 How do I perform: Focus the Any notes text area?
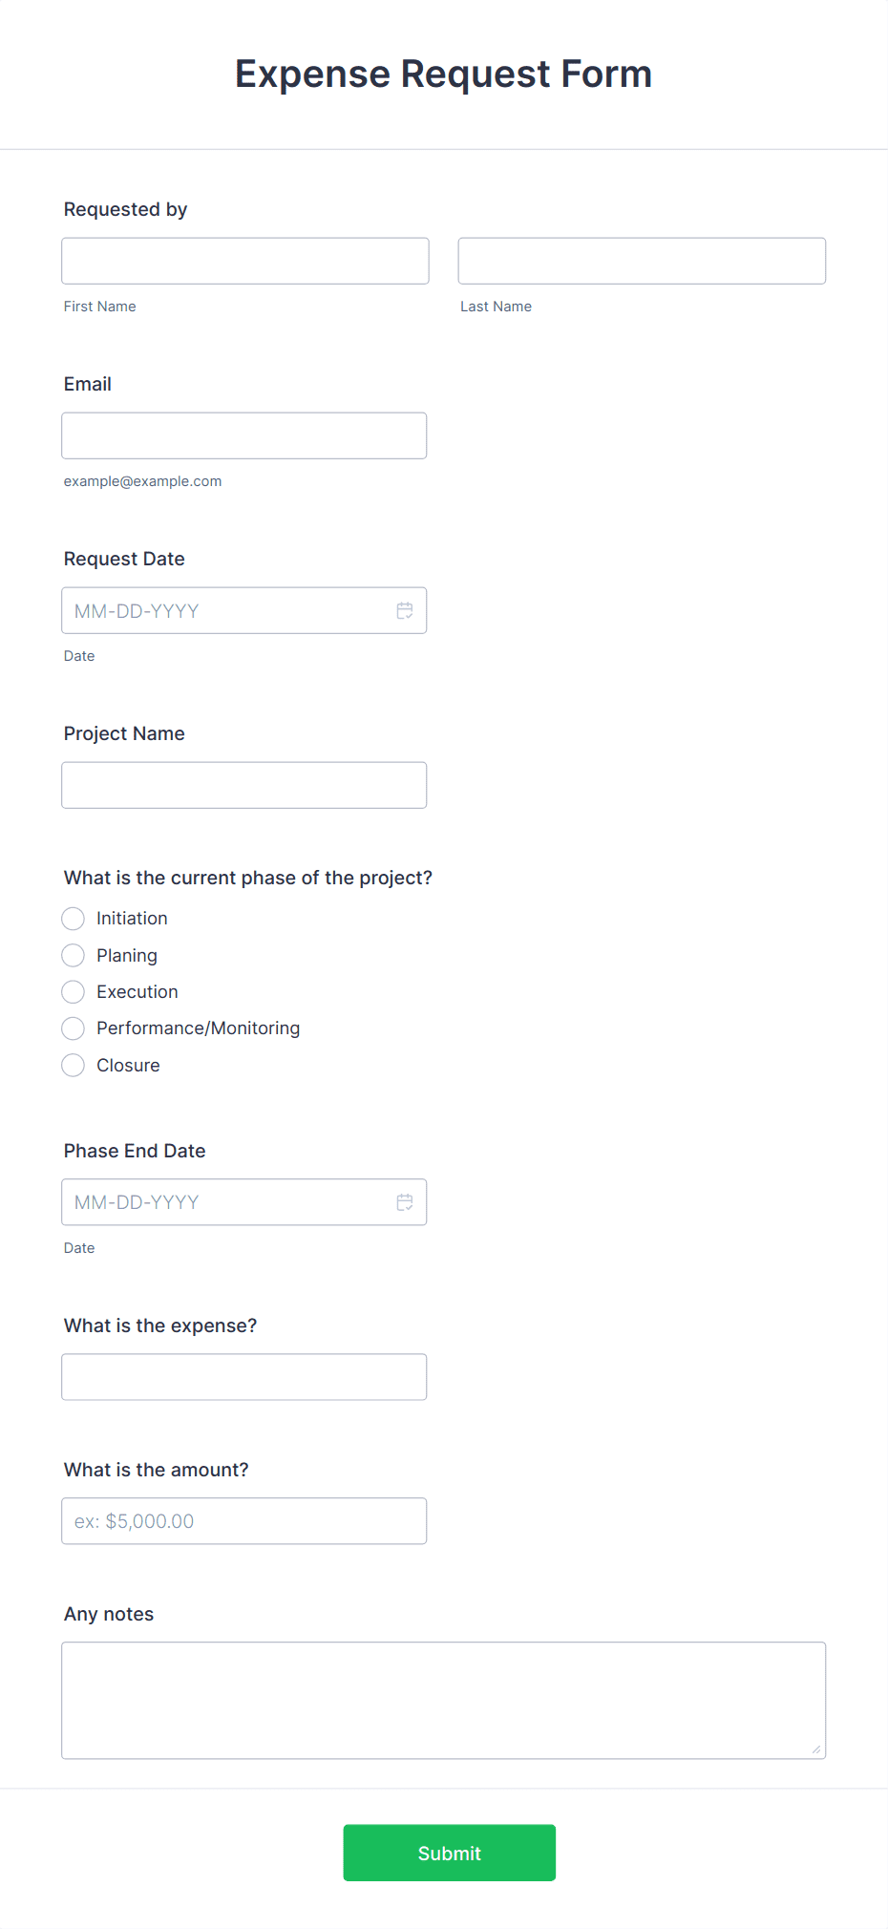(444, 1701)
